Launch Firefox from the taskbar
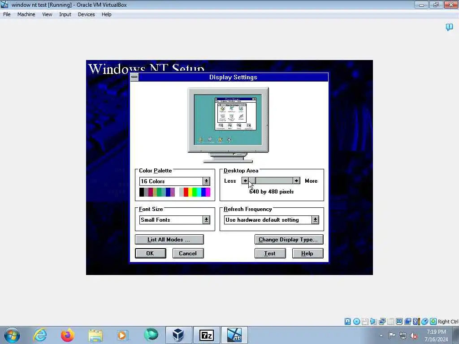This screenshot has width=459, height=344. [x=67, y=335]
